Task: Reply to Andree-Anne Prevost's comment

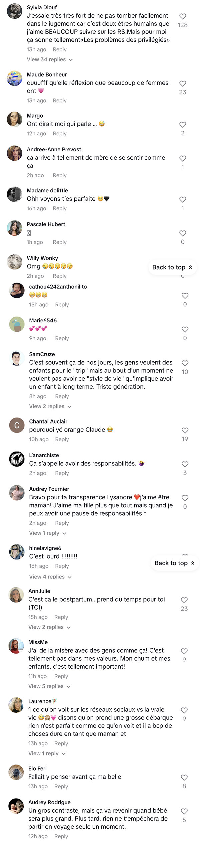Action: tap(60, 175)
